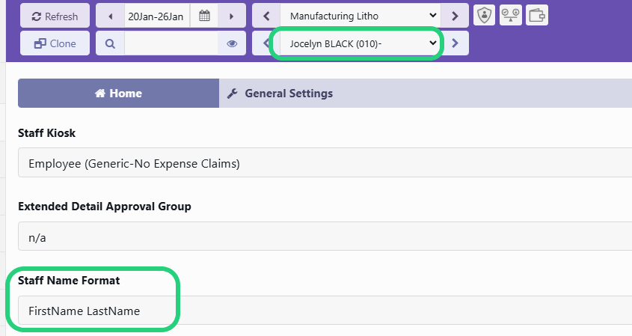Click the search magnifier icon

(x=110, y=43)
